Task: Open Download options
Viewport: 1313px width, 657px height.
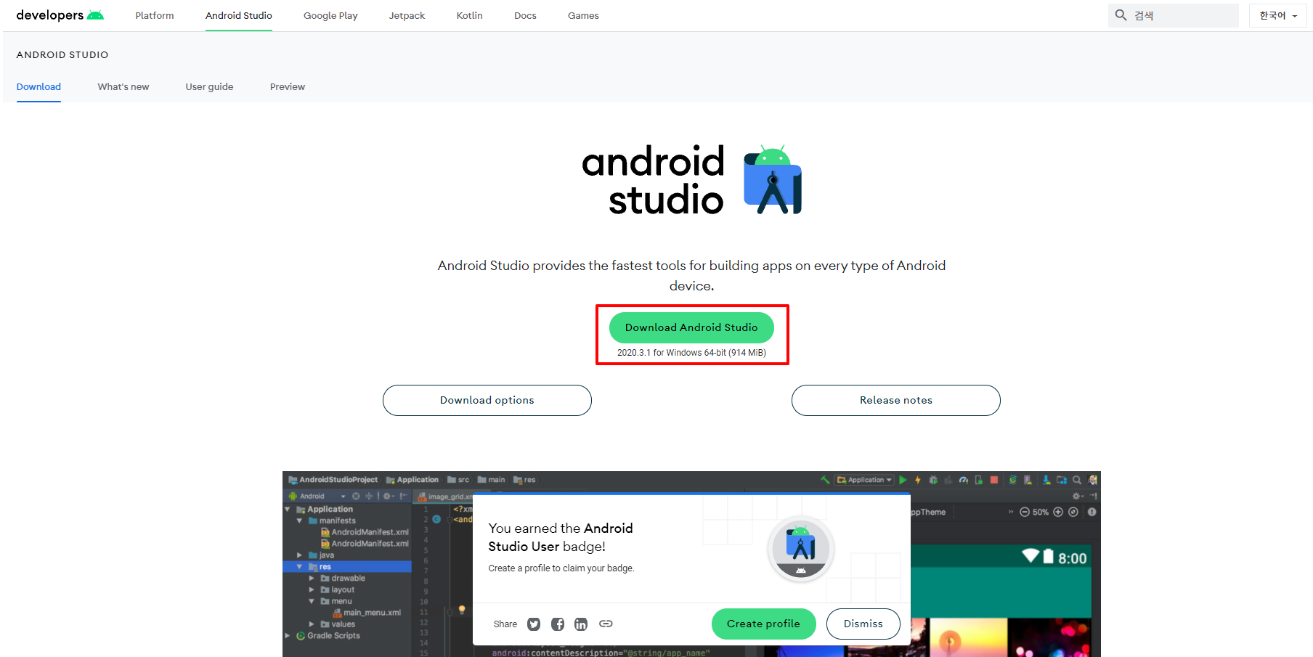Action: pos(487,400)
